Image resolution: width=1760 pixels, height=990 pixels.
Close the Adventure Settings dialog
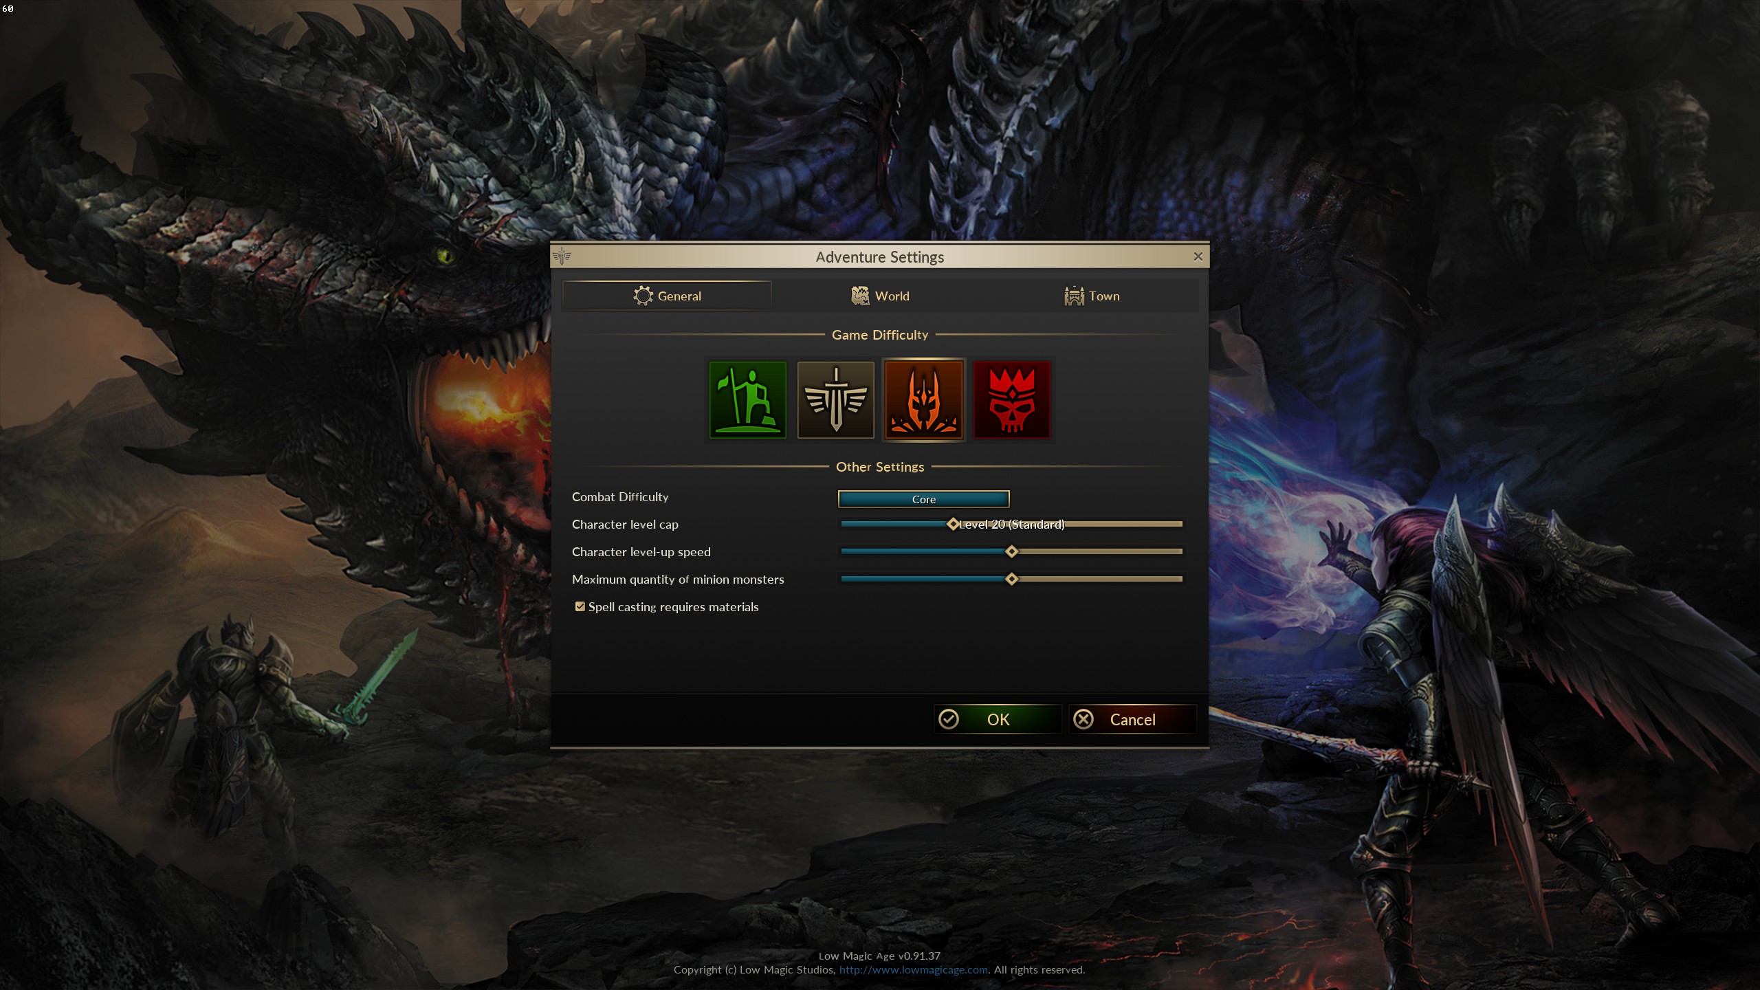point(1198,256)
